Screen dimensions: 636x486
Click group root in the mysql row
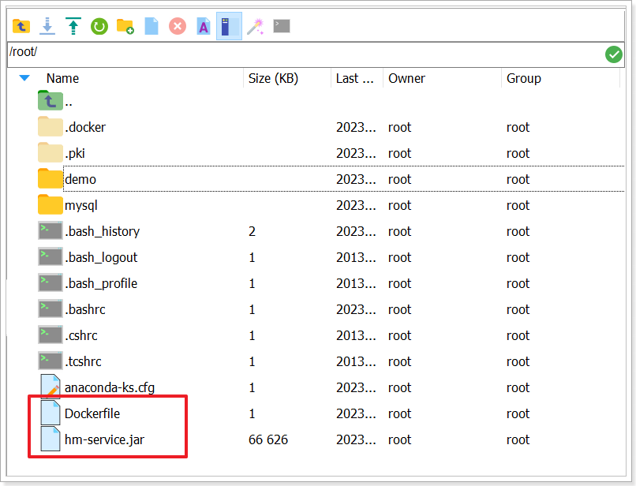(518, 206)
